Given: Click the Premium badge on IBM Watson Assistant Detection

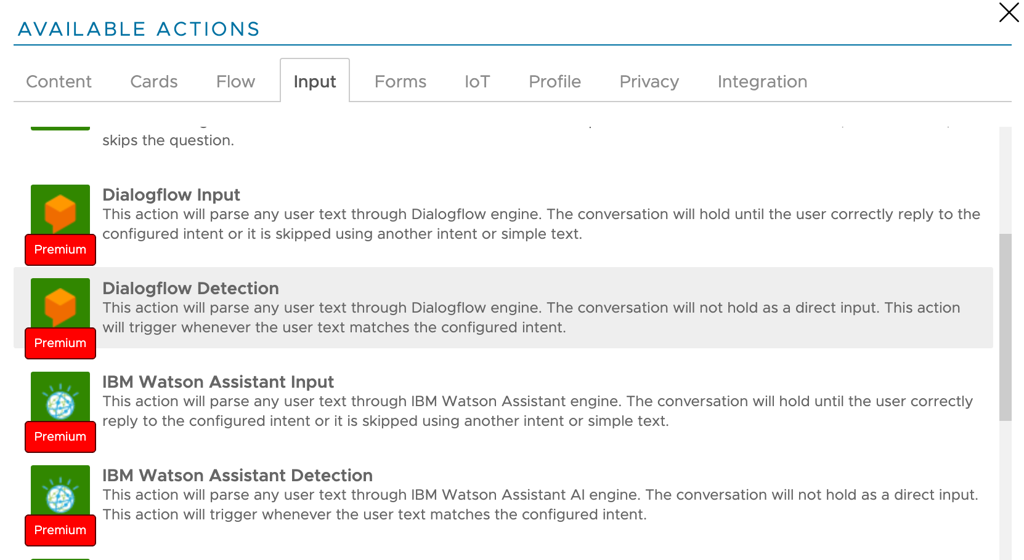Looking at the screenshot, I should [x=60, y=530].
